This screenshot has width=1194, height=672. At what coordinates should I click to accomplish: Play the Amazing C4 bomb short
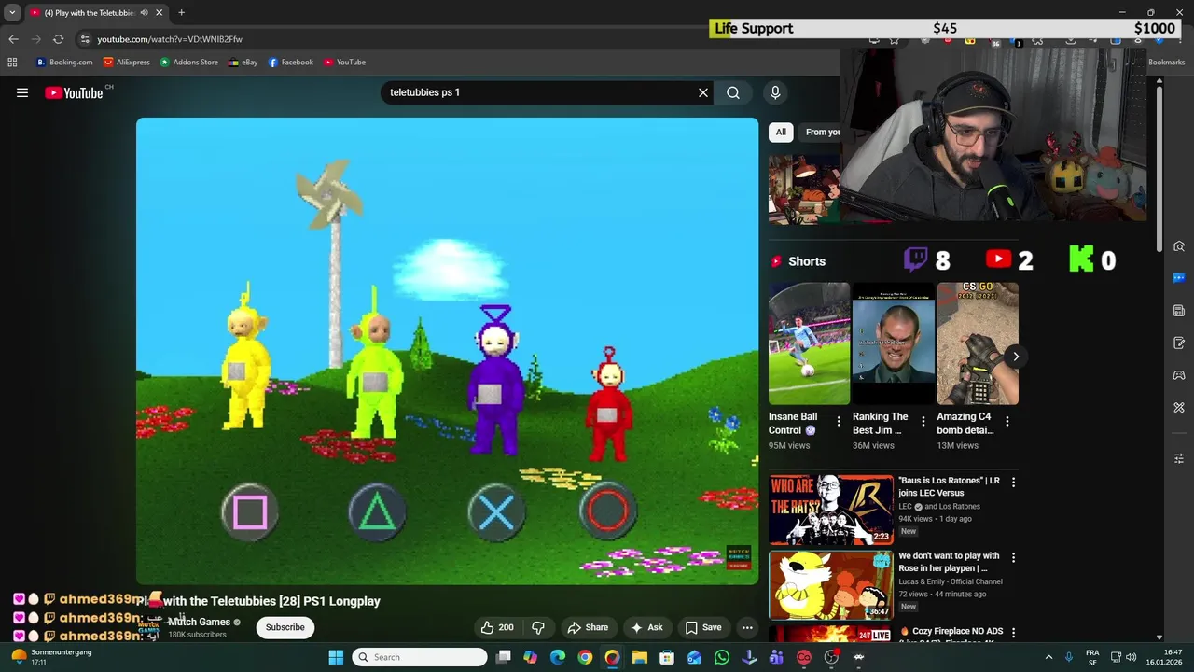(978, 343)
